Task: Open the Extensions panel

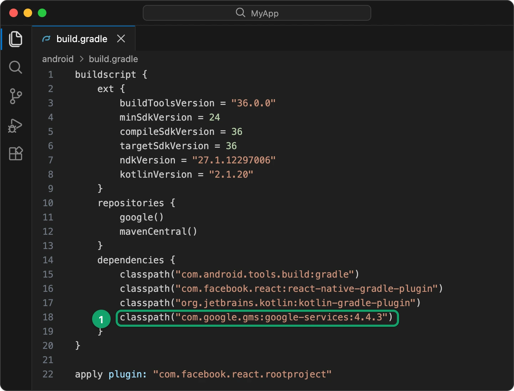Action: point(16,153)
